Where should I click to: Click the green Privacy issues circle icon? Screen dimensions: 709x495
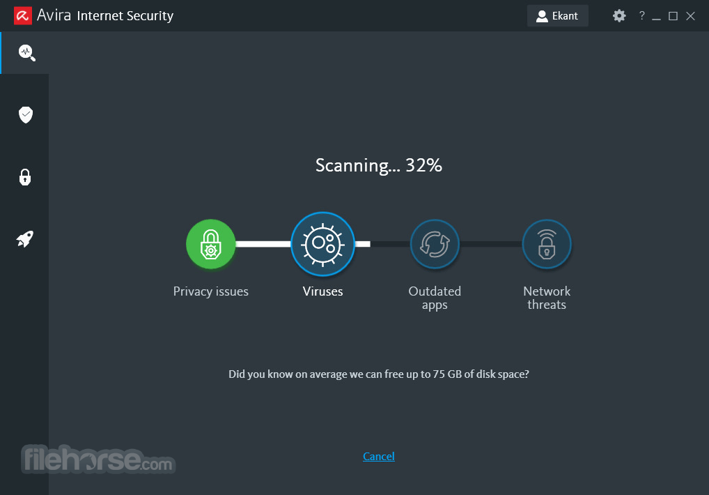click(211, 244)
